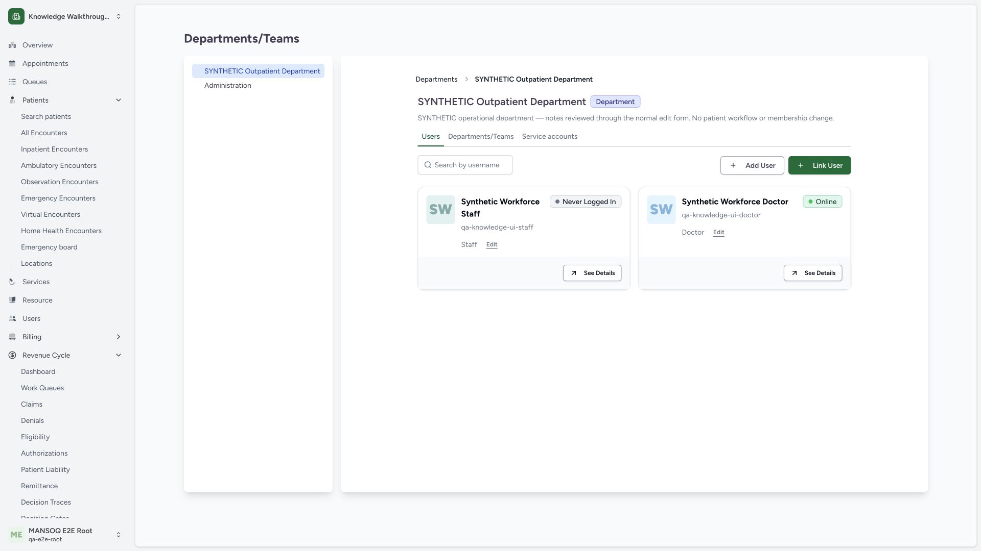Click the Users sidebar icon
The height and width of the screenshot is (551, 981).
click(12, 318)
